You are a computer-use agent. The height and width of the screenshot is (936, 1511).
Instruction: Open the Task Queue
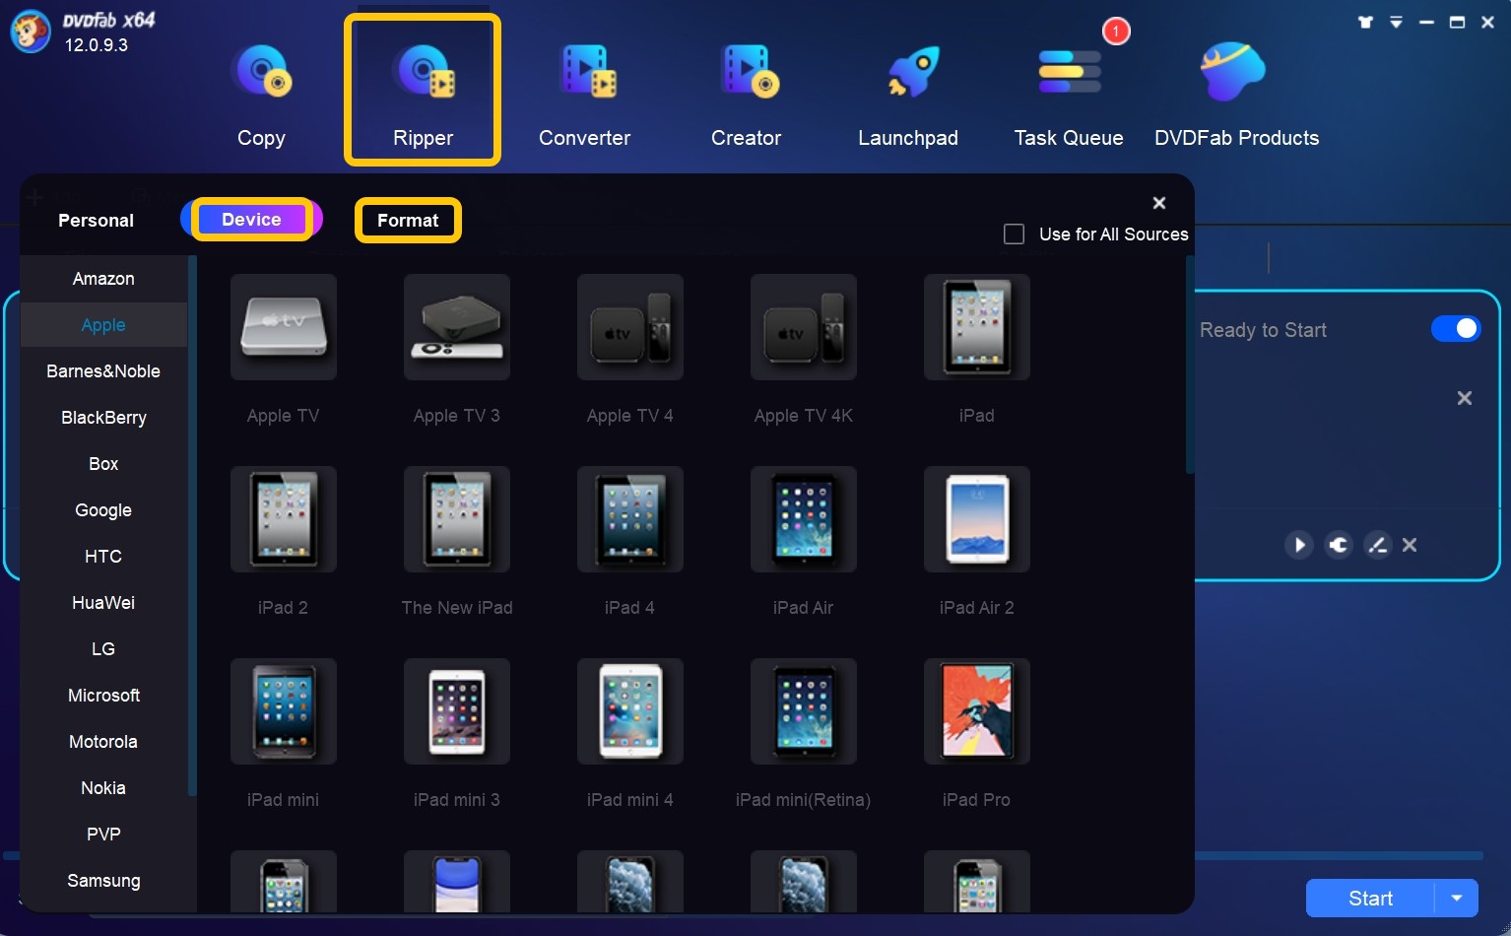click(1069, 96)
